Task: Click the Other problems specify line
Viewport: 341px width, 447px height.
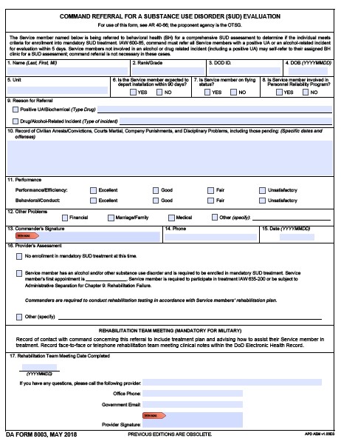Action: (292, 218)
